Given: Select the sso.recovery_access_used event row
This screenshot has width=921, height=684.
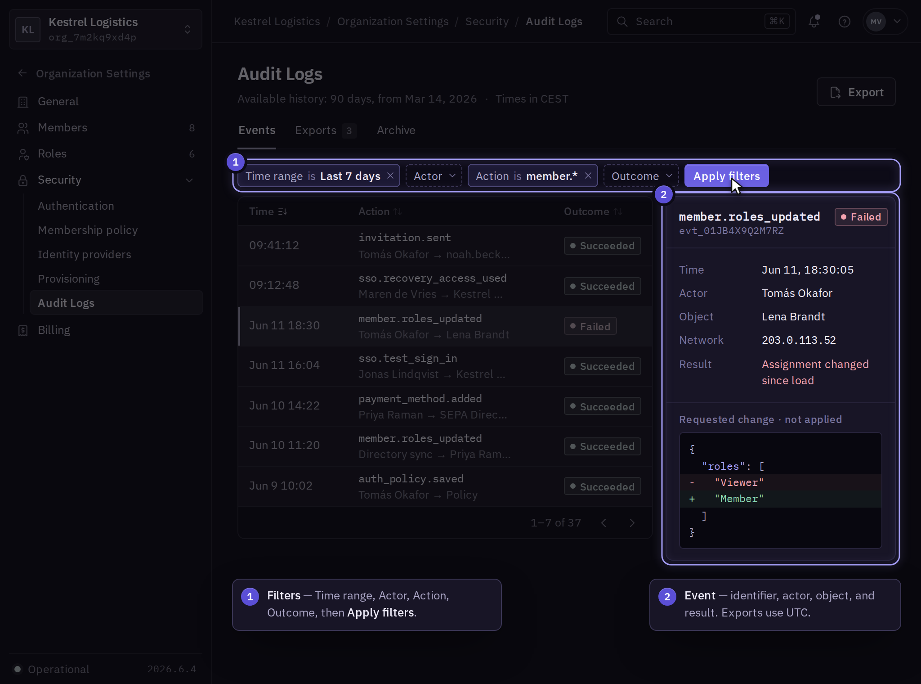Looking at the screenshot, I should click(x=445, y=286).
